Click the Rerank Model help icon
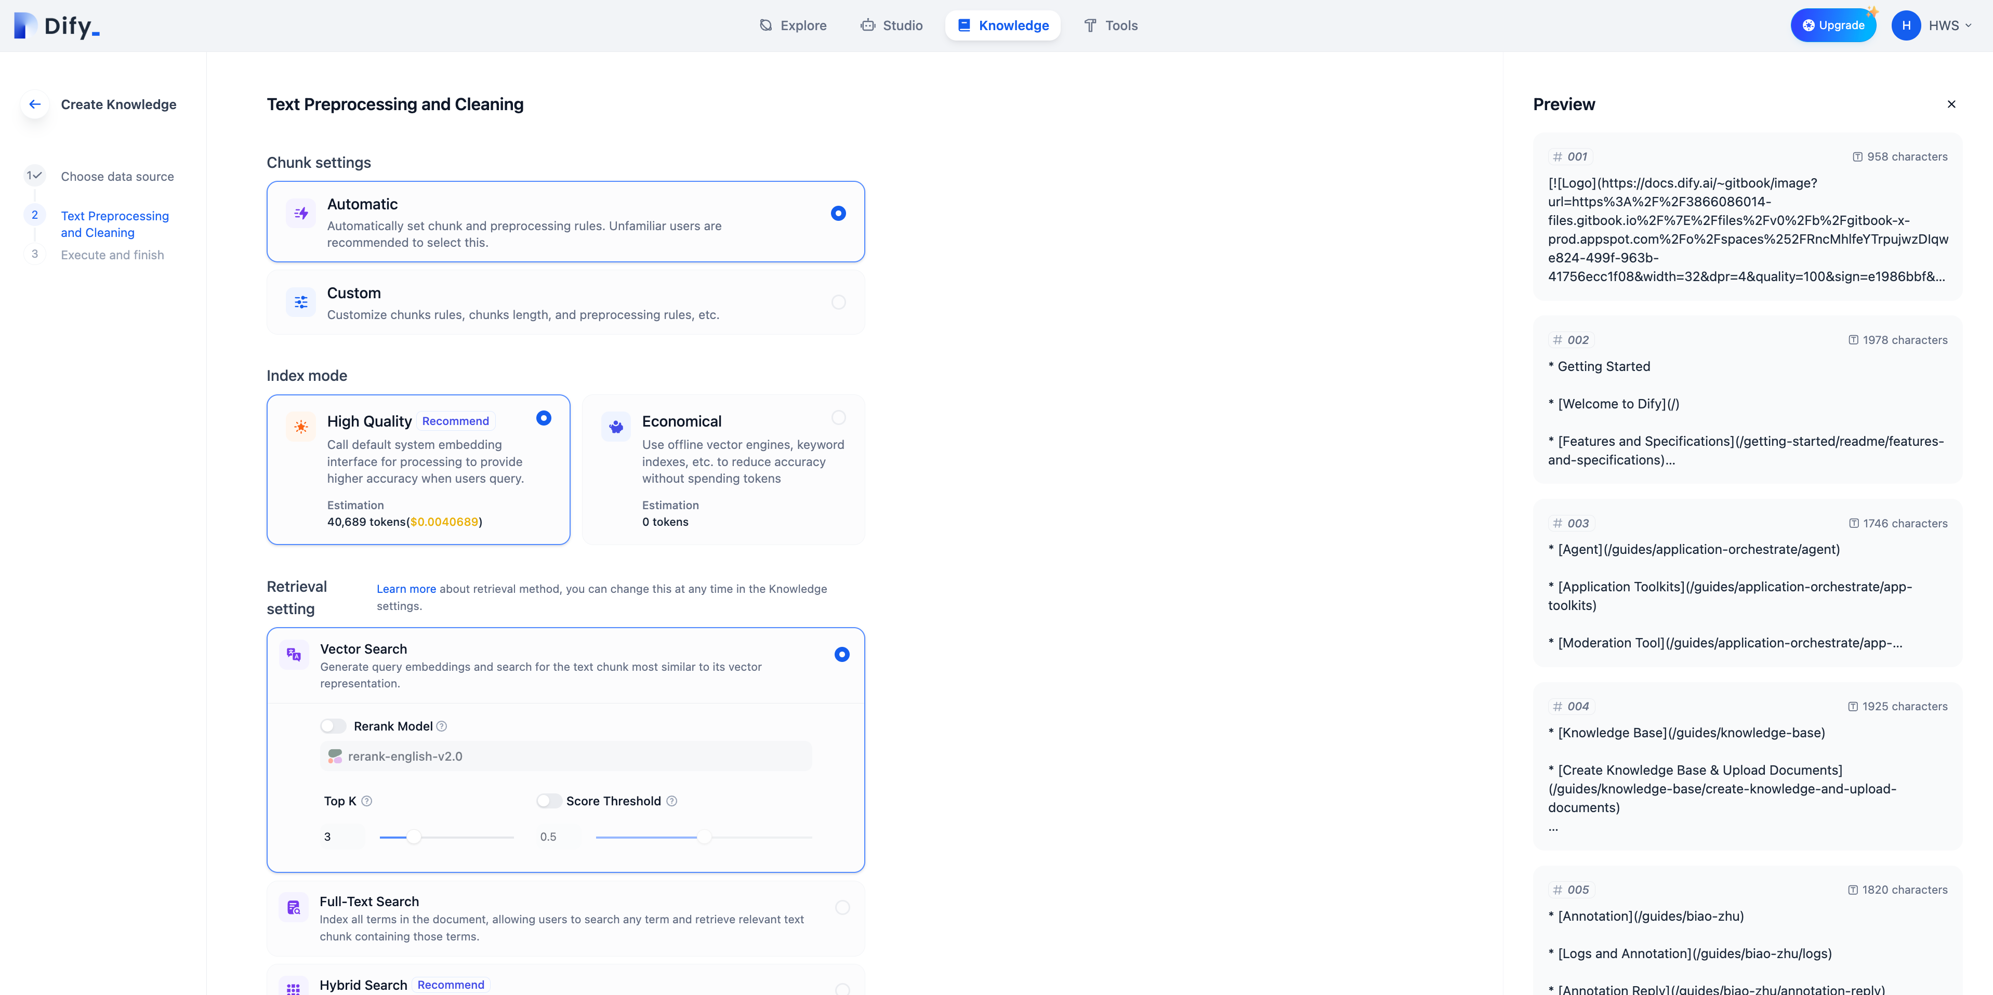 pos(442,726)
